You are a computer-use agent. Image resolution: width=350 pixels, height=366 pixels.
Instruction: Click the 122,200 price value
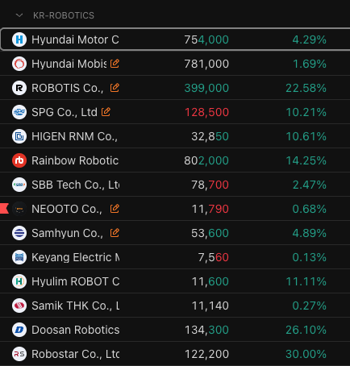pyautogui.click(x=206, y=354)
